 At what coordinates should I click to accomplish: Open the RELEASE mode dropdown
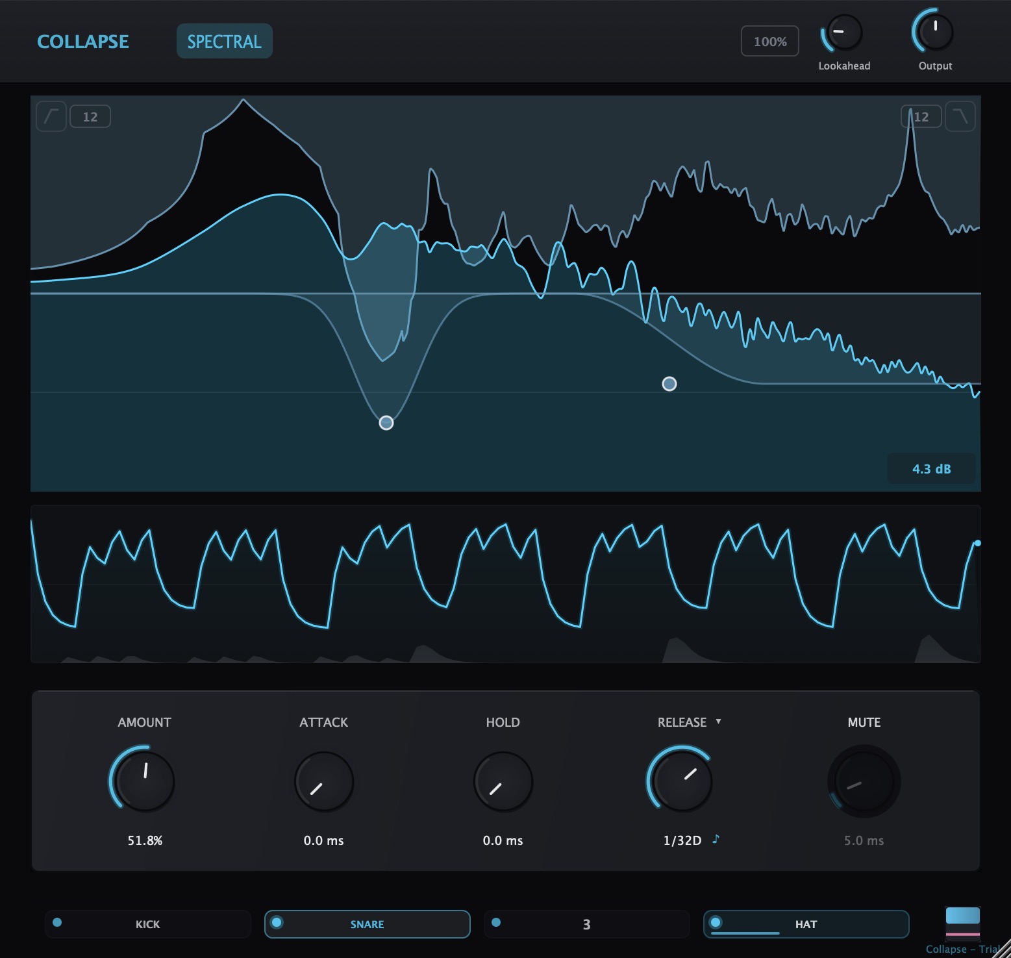[718, 722]
